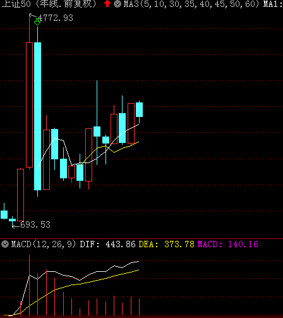The image size is (283, 318).
Task: Select the 4772.93 high price label
Action: tap(56, 18)
